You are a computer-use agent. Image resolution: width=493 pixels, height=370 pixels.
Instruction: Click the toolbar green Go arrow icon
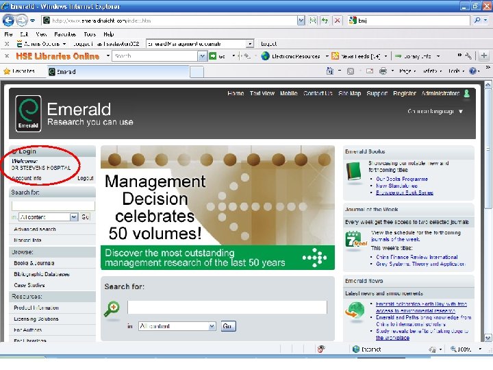[x=213, y=56]
